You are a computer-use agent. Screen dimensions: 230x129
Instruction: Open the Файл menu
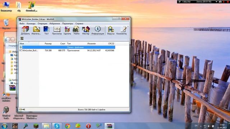tap(22, 24)
